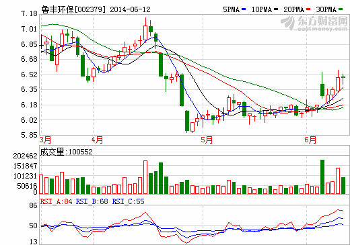This screenshot has width=350, height=245.
Task: Click the 30PMA legend label
Action: (326, 9)
